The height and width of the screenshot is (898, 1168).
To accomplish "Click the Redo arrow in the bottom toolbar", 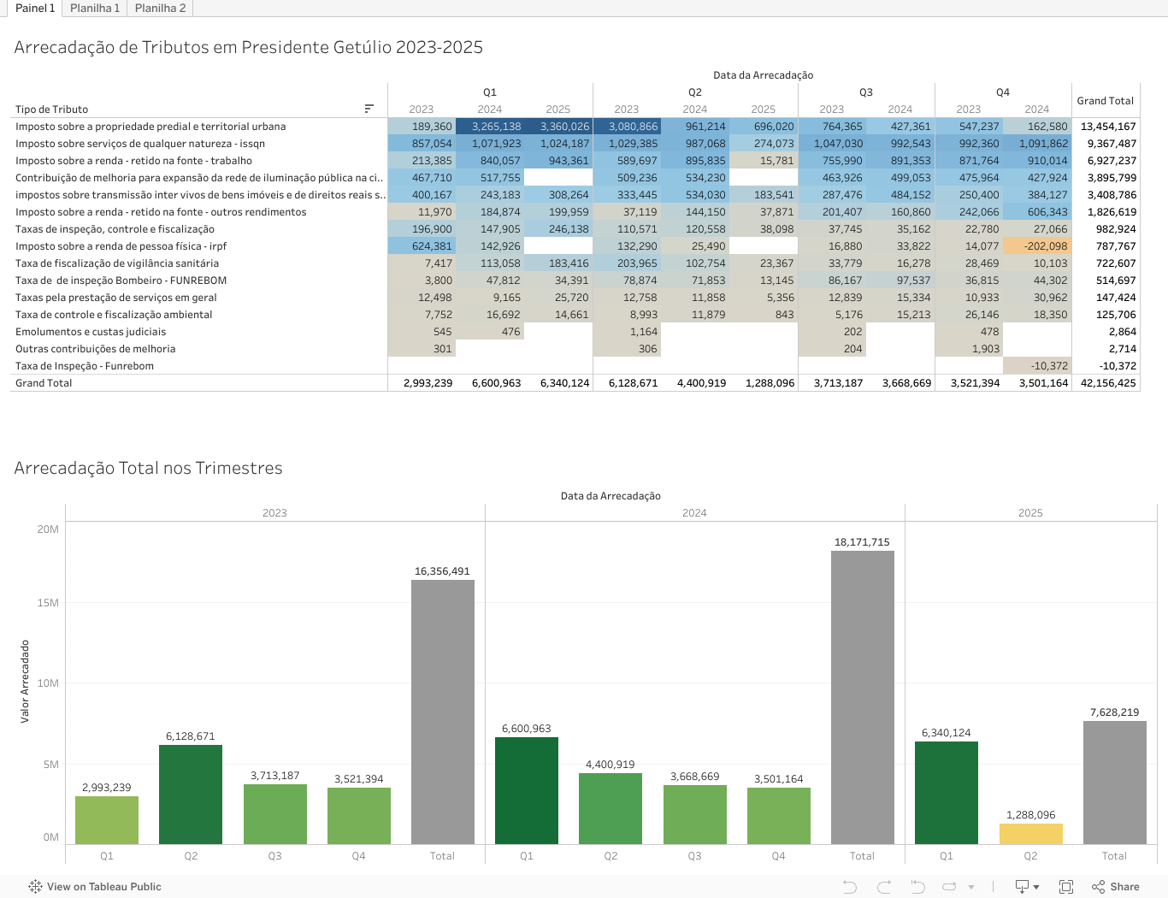I will (884, 887).
